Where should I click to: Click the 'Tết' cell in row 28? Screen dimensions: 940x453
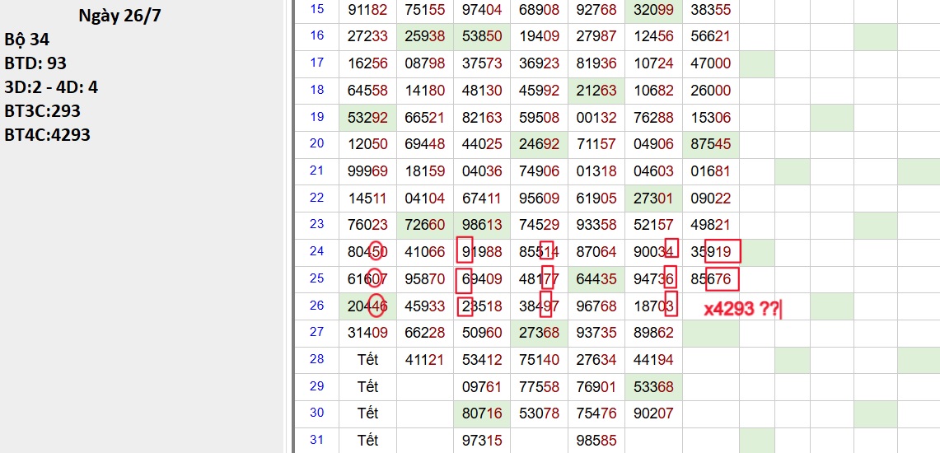(x=367, y=360)
